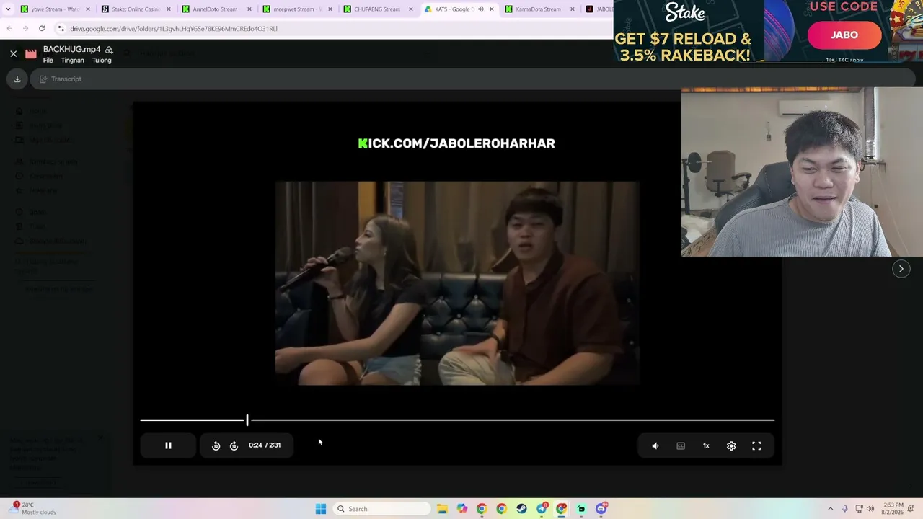This screenshot has width=923, height=519.
Task: Open the 1x playback speed menu
Action: click(706, 445)
